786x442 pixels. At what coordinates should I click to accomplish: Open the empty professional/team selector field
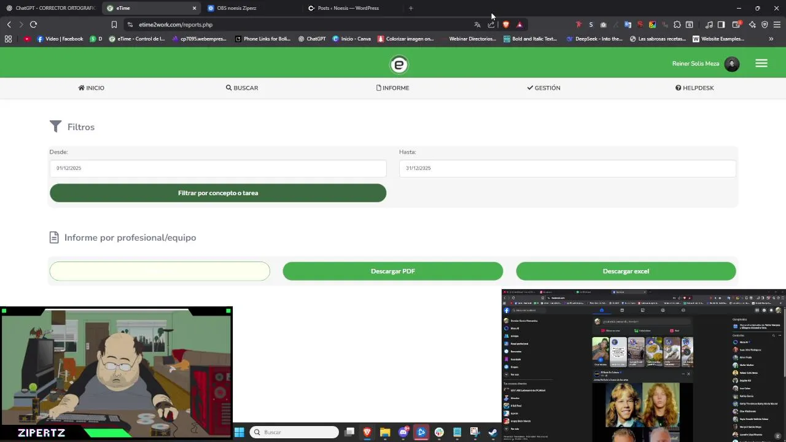(x=160, y=271)
